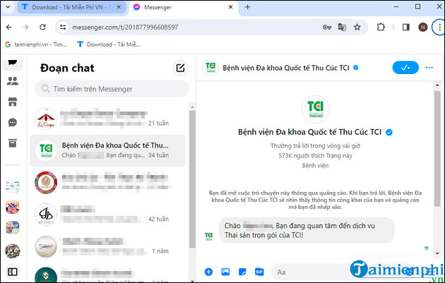Open the Marketplace icon in sidebar

click(x=13, y=102)
